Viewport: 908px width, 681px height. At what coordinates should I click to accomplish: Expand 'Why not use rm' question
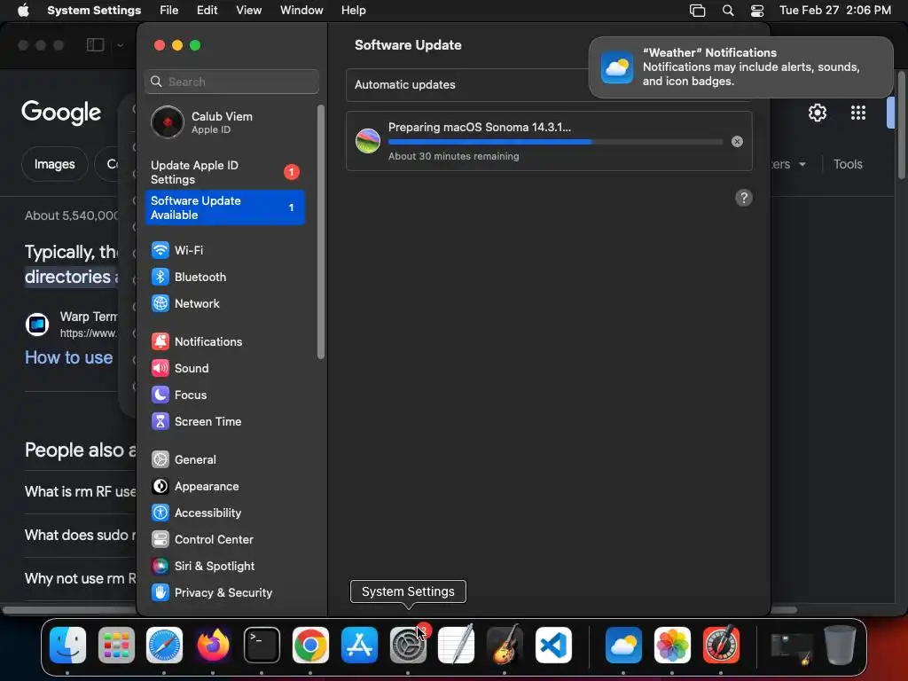pos(80,578)
